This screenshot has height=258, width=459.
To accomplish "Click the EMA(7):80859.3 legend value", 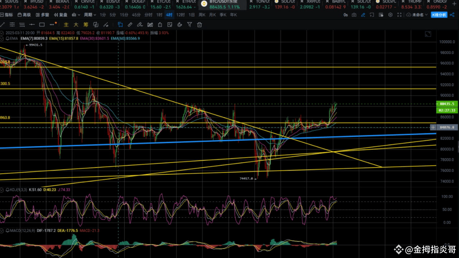I will [34, 38].
